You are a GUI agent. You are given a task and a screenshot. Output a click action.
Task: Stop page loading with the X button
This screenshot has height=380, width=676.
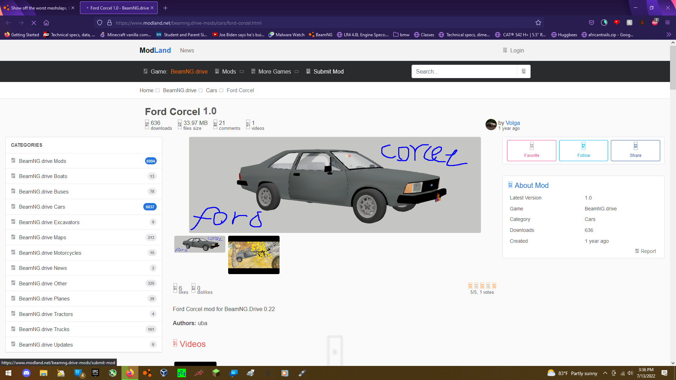[34, 23]
